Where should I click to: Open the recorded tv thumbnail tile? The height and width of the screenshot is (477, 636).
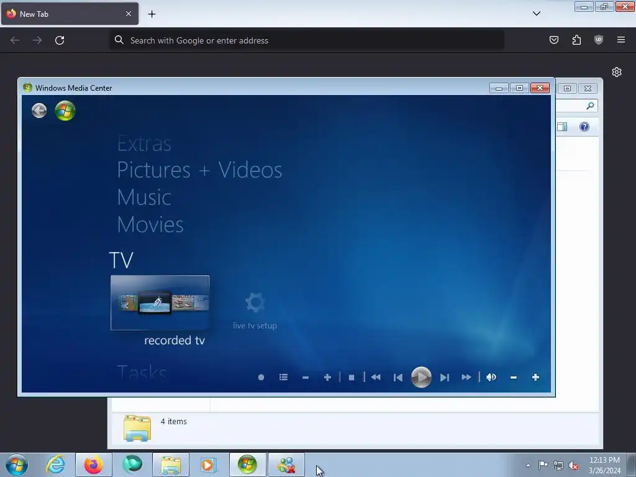click(x=160, y=302)
